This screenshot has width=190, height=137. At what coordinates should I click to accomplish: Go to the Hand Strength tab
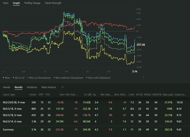pos(53,3)
